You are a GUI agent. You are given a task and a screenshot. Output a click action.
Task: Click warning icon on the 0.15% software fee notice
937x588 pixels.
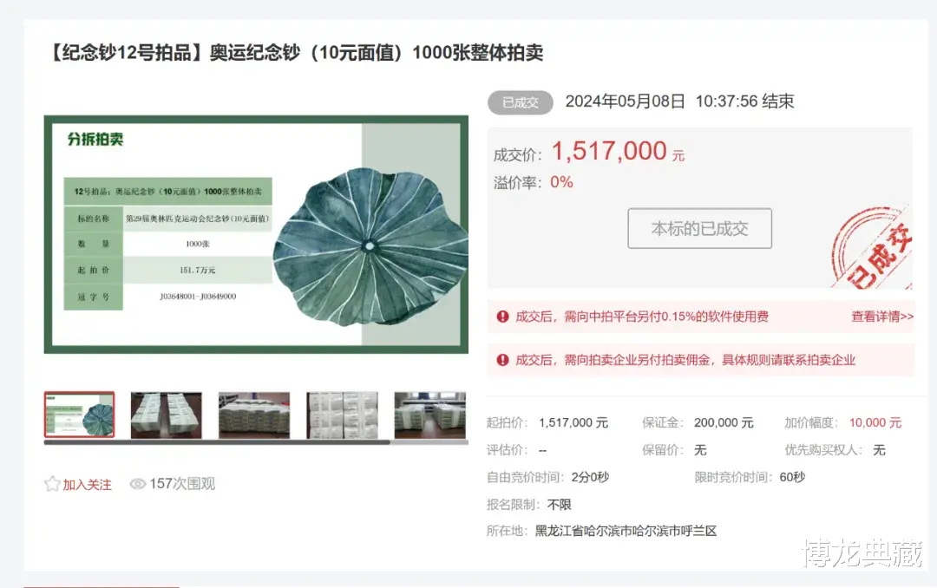(x=502, y=317)
